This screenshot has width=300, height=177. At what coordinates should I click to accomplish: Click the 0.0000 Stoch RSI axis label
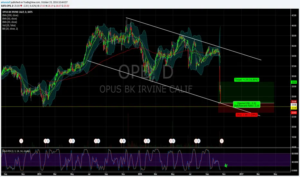295,171
